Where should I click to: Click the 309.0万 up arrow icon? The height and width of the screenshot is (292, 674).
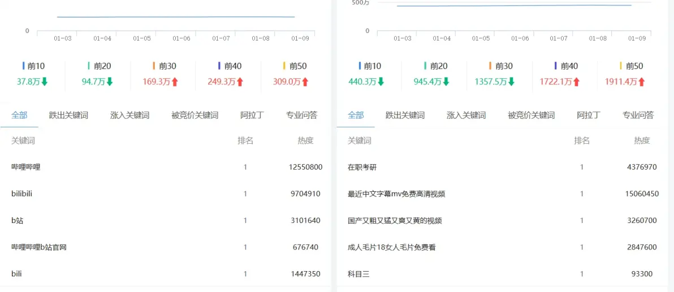pos(305,81)
